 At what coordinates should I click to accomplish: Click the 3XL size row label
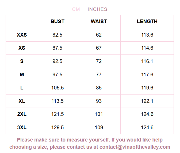click(x=22, y=128)
